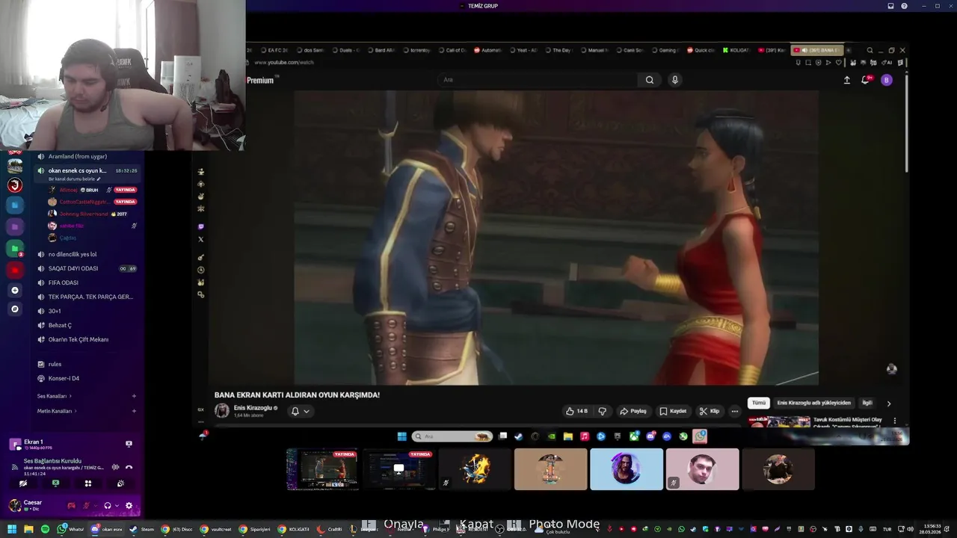Open subscription notification bell dropdown

300,411
